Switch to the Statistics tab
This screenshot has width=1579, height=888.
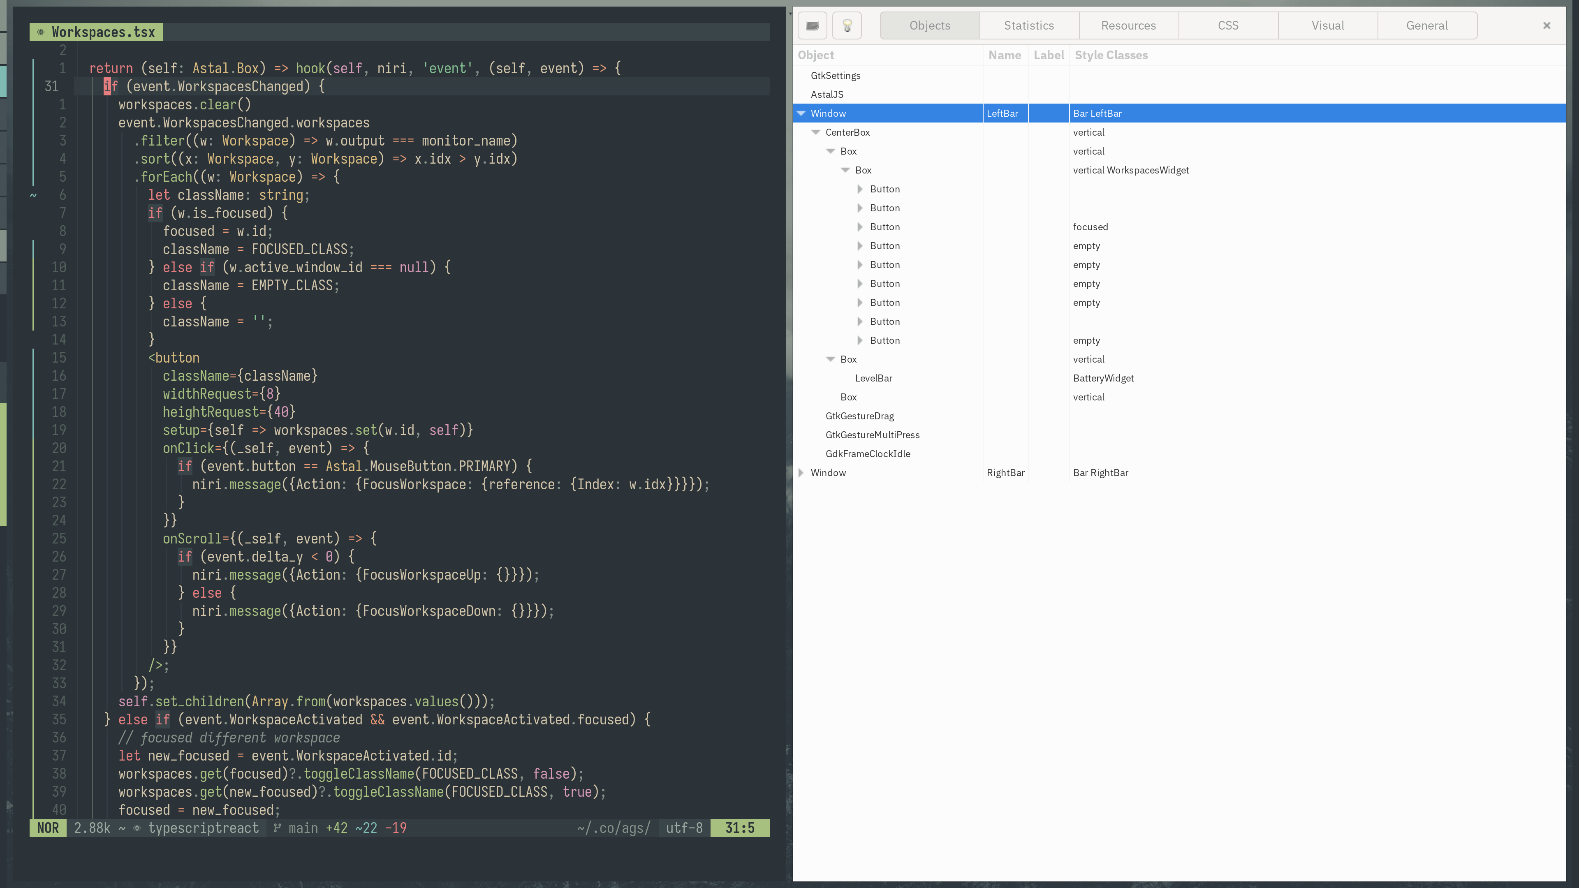(x=1028, y=25)
